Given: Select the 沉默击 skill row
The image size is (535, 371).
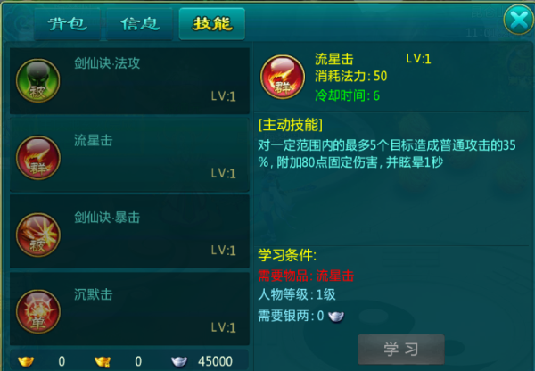Looking at the screenshot, I should (129, 309).
